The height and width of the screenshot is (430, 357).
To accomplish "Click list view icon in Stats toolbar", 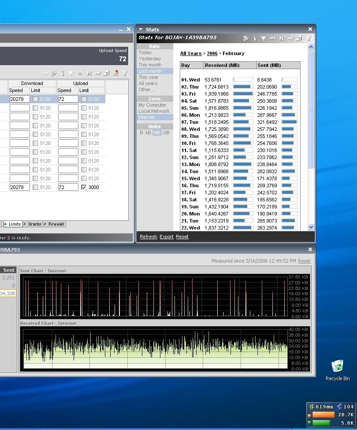I will [x=246, y=39].
